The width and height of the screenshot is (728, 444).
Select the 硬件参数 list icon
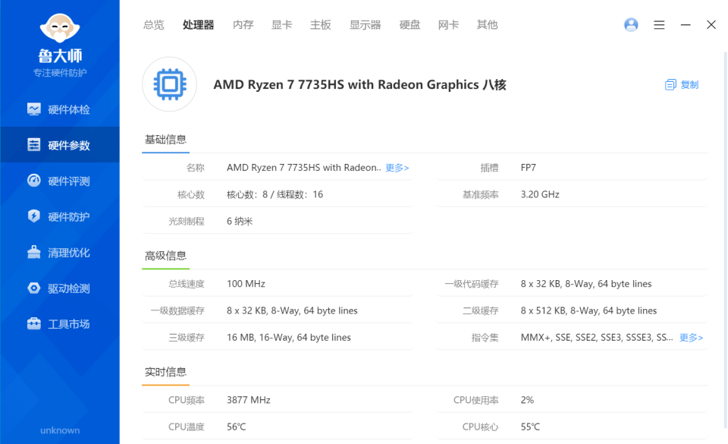[x=34, y=145]
